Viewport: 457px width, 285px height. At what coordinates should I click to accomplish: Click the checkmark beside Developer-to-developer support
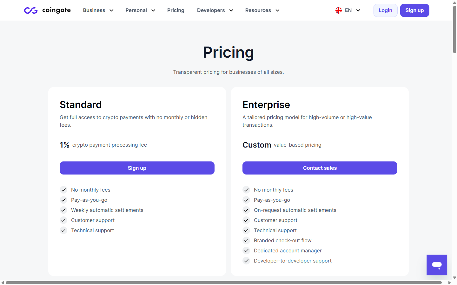coord(246,261)
